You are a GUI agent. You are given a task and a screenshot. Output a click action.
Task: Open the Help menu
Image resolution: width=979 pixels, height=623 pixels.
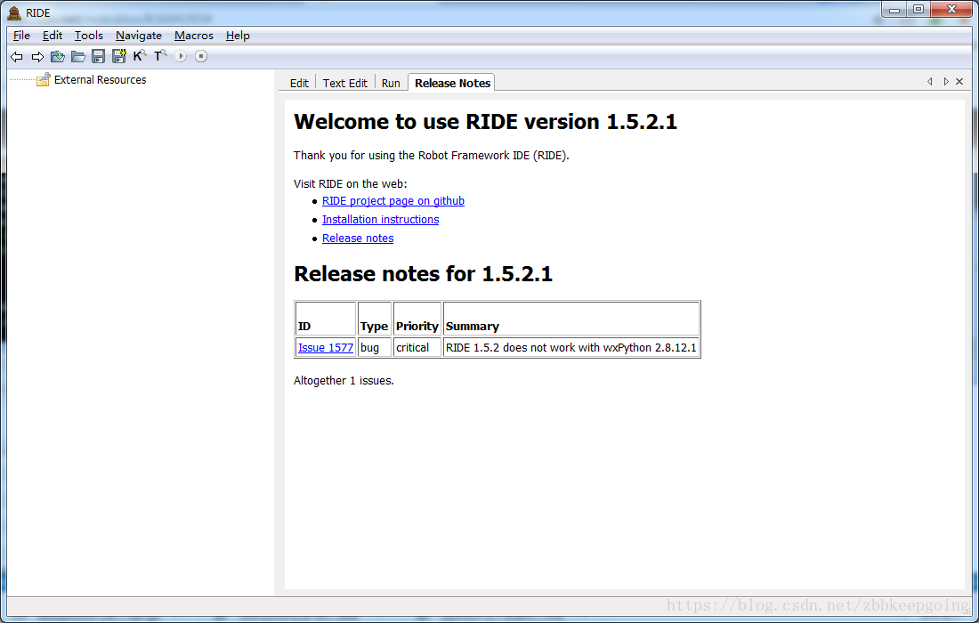point(238,36)
